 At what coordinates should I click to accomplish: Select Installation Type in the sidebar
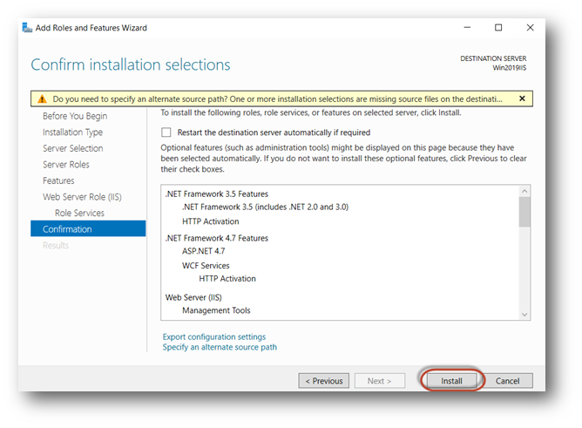pos(72,132)
